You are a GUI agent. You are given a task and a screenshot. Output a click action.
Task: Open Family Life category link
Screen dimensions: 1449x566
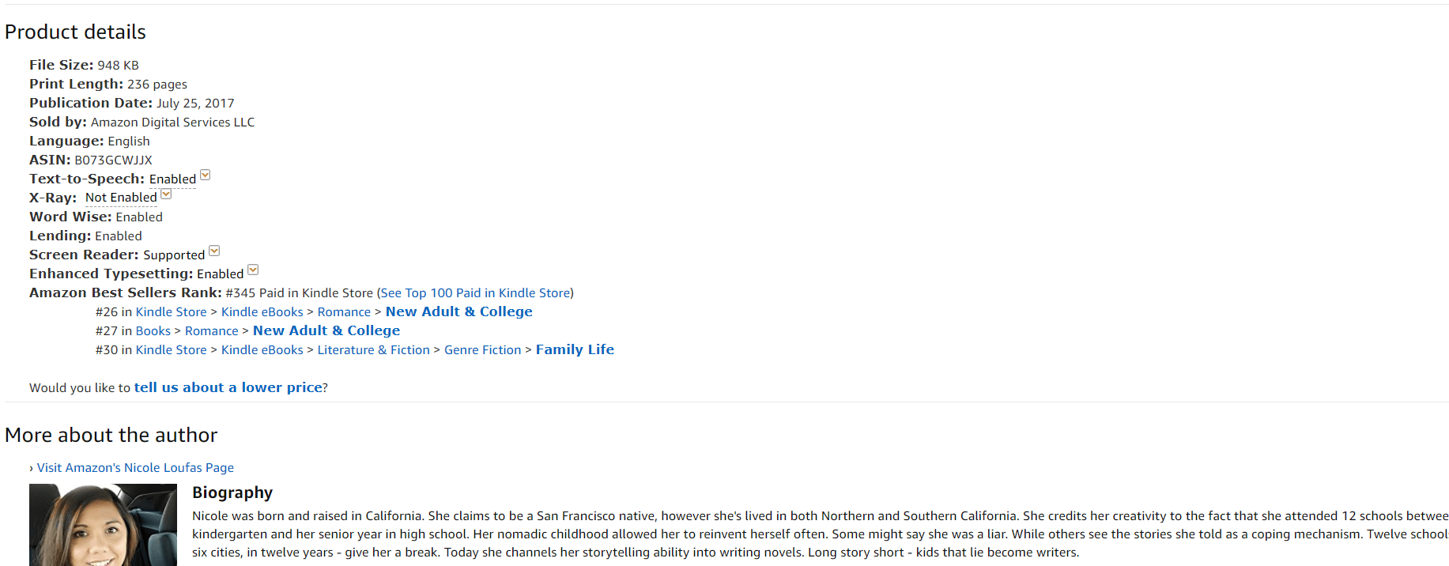pyautogui.click(x=575, y=349)
